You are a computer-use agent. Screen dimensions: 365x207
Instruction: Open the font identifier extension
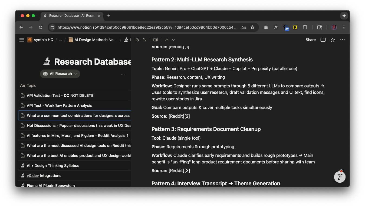pos(276,27)
